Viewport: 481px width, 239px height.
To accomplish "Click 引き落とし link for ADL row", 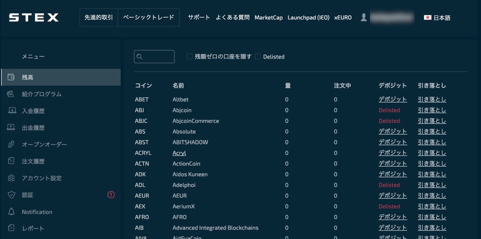I will coord(432,185).
